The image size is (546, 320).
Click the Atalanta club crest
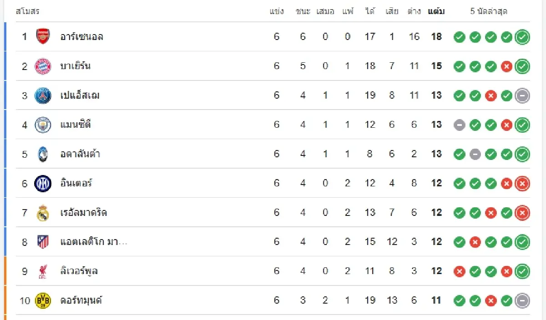[43, 154]
